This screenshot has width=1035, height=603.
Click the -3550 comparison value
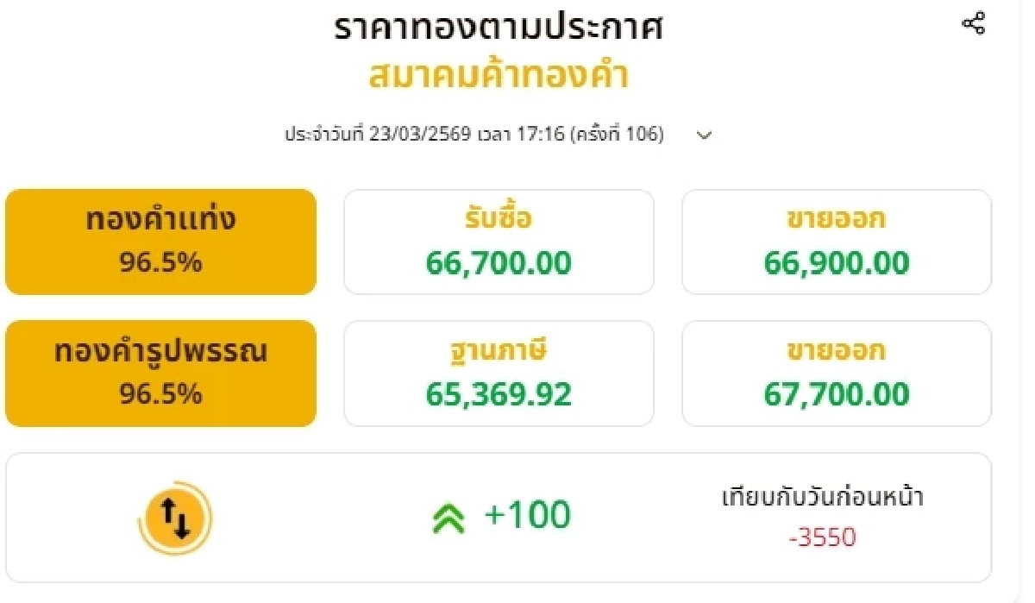(822, 536)
